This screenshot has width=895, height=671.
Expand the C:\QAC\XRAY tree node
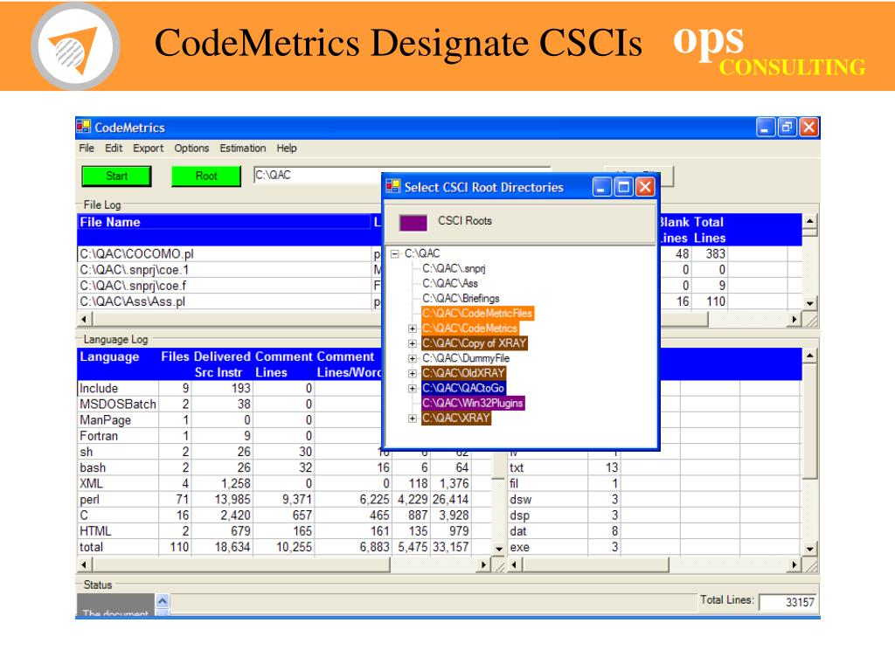pos(413,419)
